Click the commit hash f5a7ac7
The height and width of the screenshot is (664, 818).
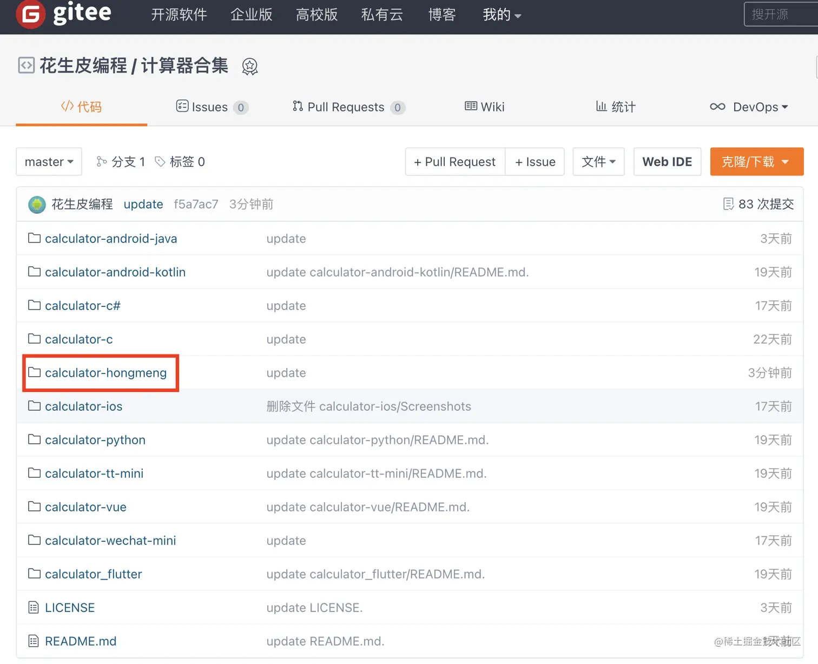(196, 204)
